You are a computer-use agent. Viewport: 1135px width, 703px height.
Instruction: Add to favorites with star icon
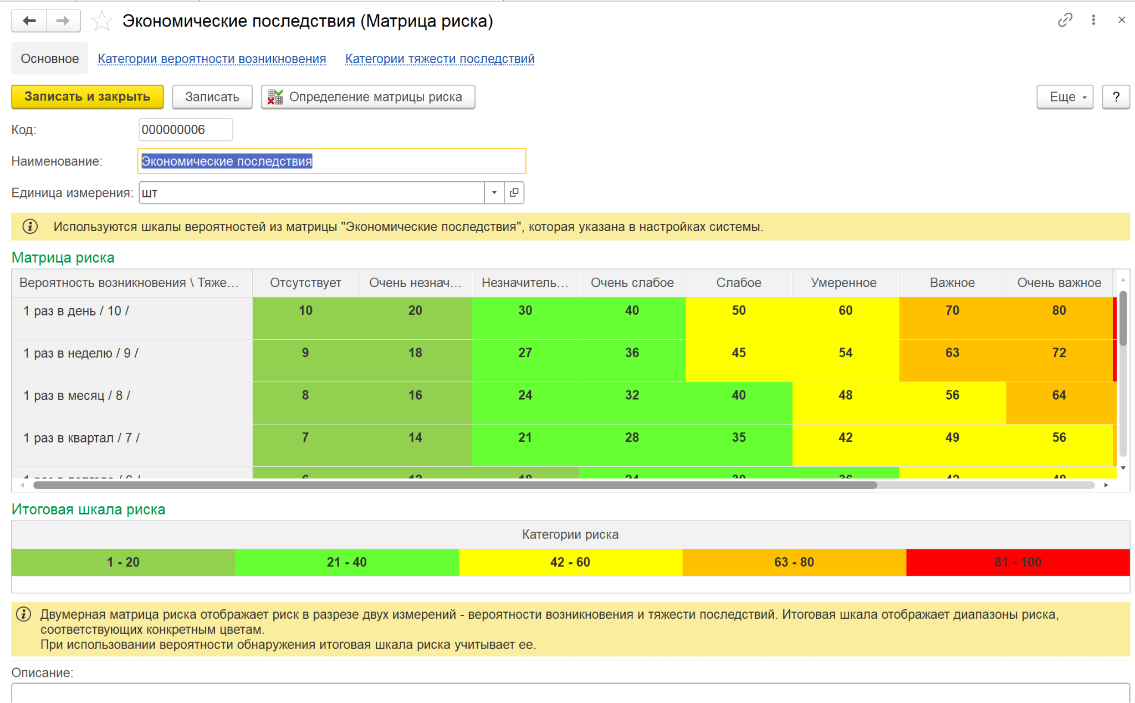[102, 22]
